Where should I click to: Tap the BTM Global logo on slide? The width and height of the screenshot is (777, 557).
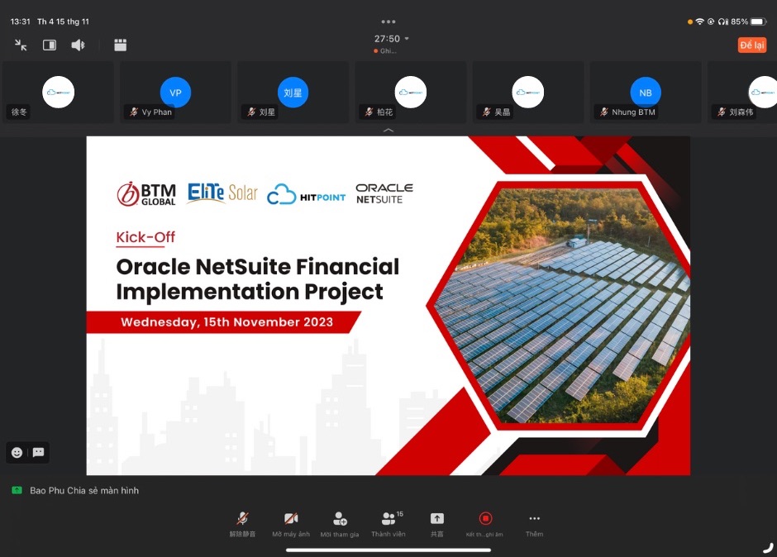(146, 193)
